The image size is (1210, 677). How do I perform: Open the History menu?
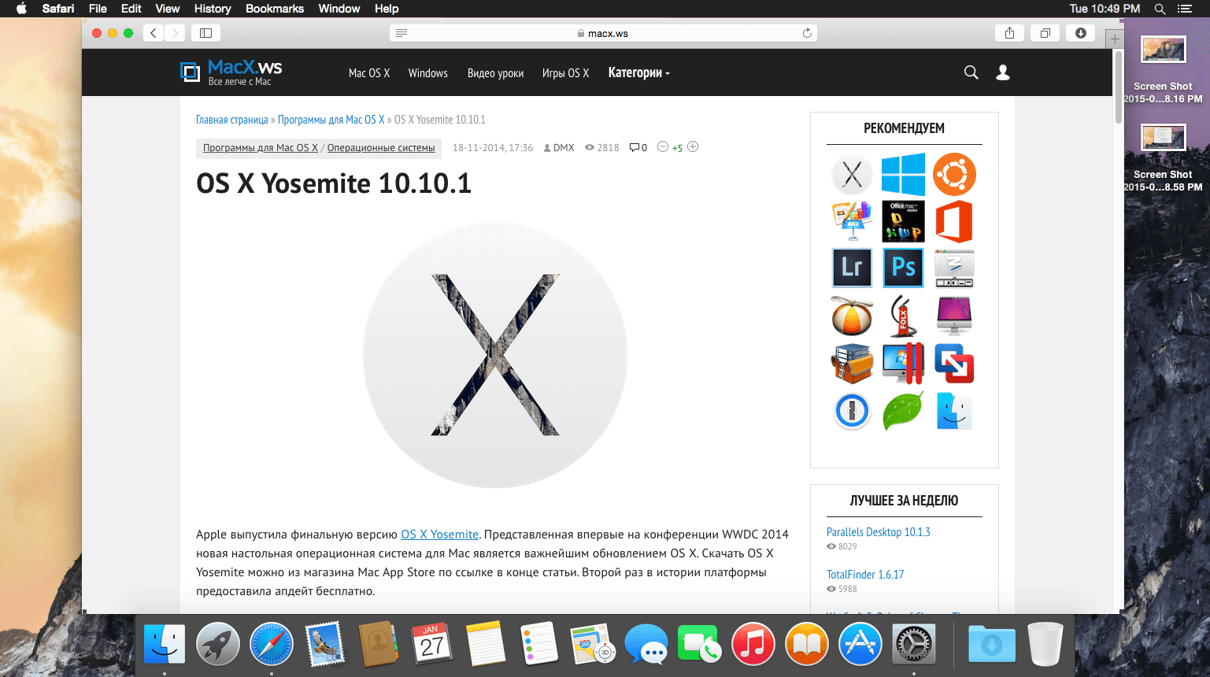(x=213, y=9)
